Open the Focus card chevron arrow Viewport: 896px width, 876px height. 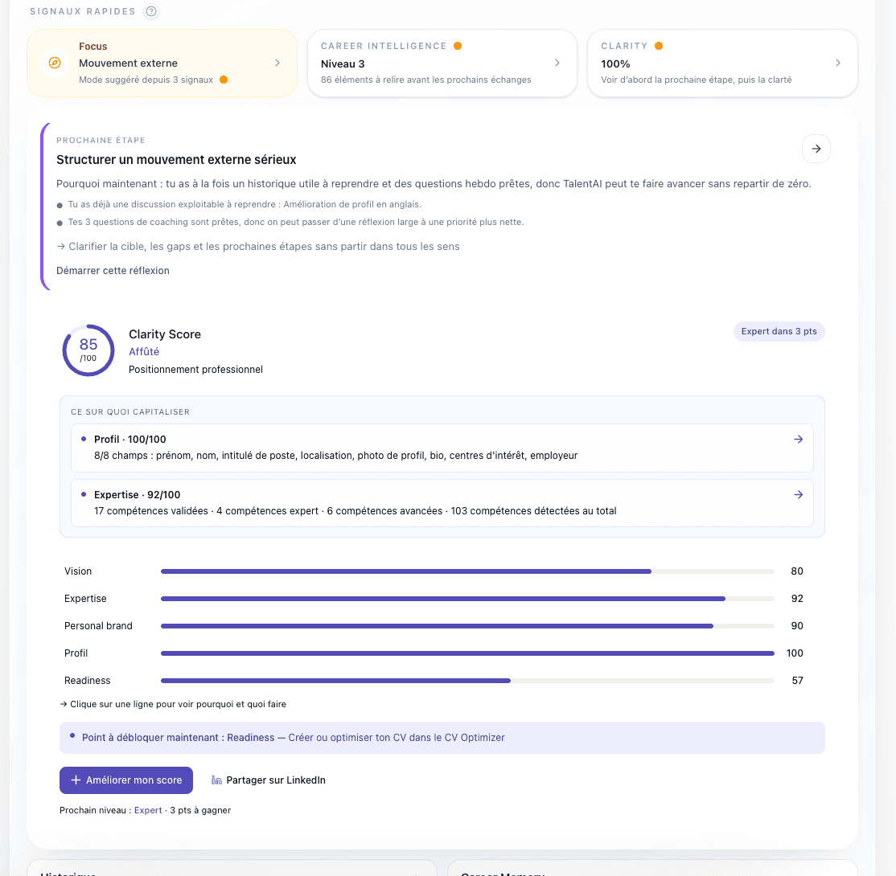coord(277,63)
